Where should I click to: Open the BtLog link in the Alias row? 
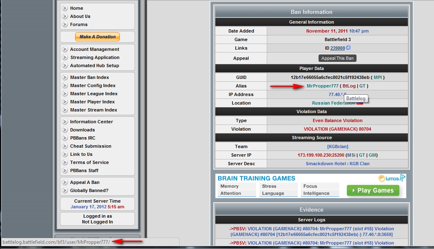pyautogui.click(x=349, y=86)
